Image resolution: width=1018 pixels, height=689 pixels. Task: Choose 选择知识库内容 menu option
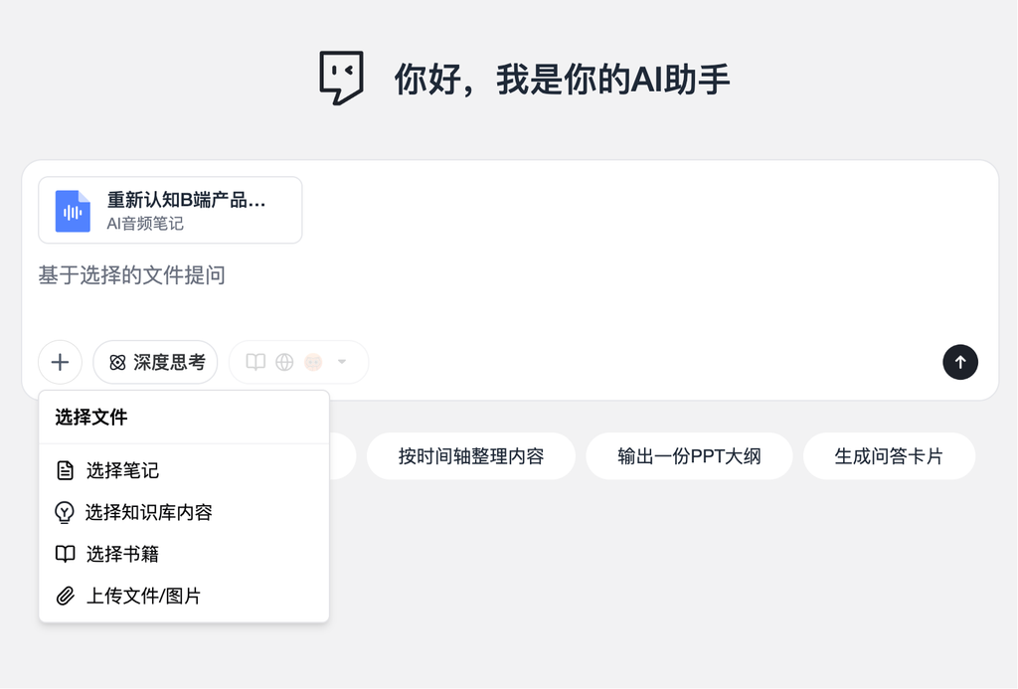point(148,512)
